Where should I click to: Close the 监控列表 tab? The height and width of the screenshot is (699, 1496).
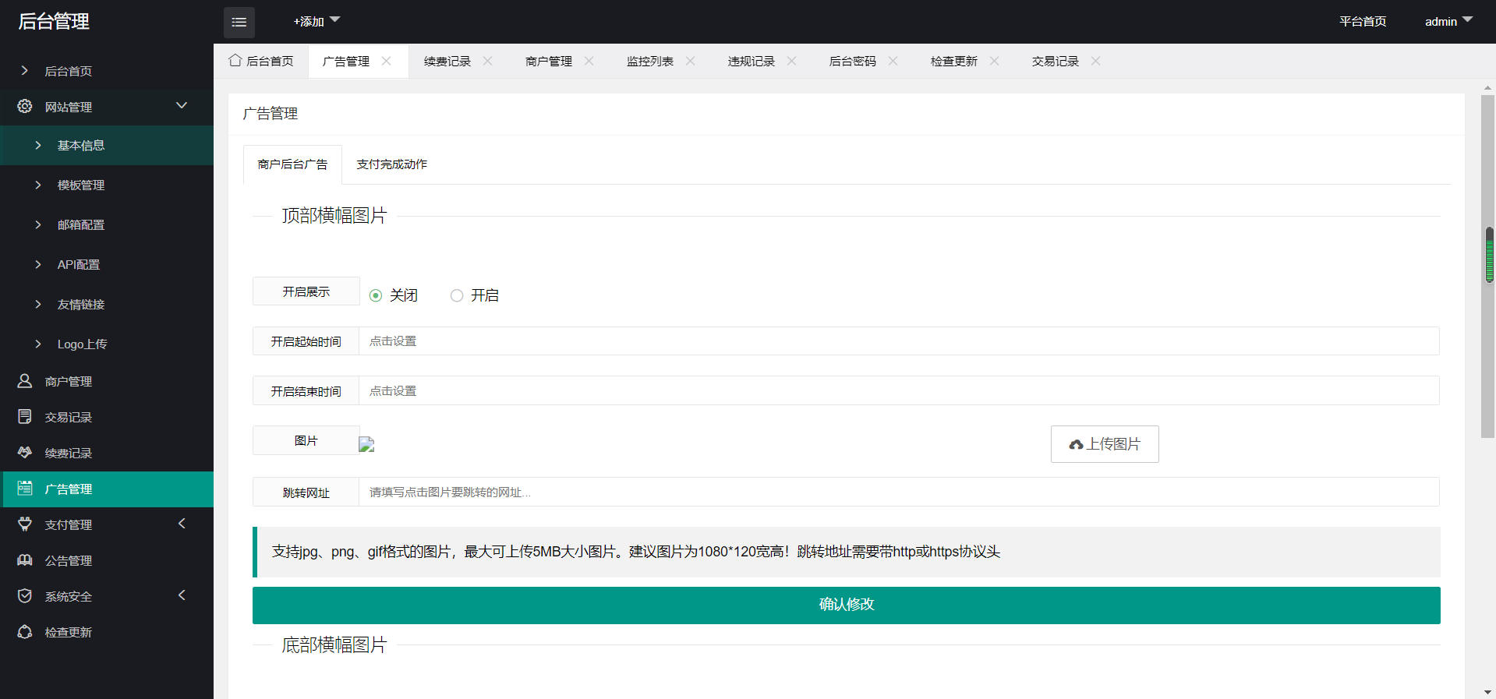(x=690, y=61)
